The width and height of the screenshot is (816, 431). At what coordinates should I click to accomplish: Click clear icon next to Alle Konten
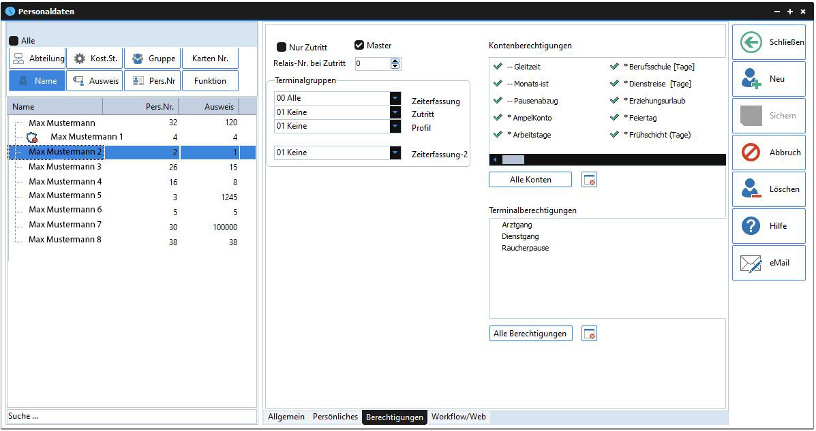[589, 180]
